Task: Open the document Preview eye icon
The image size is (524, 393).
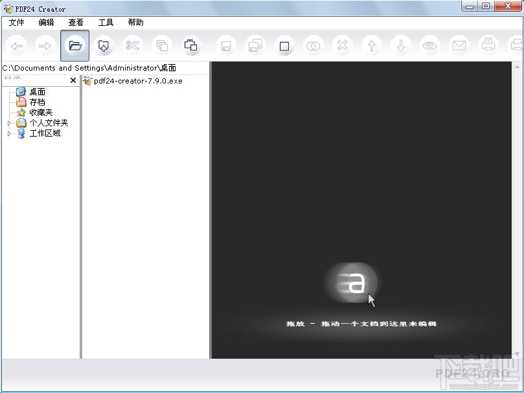Action: click(429, 45)
